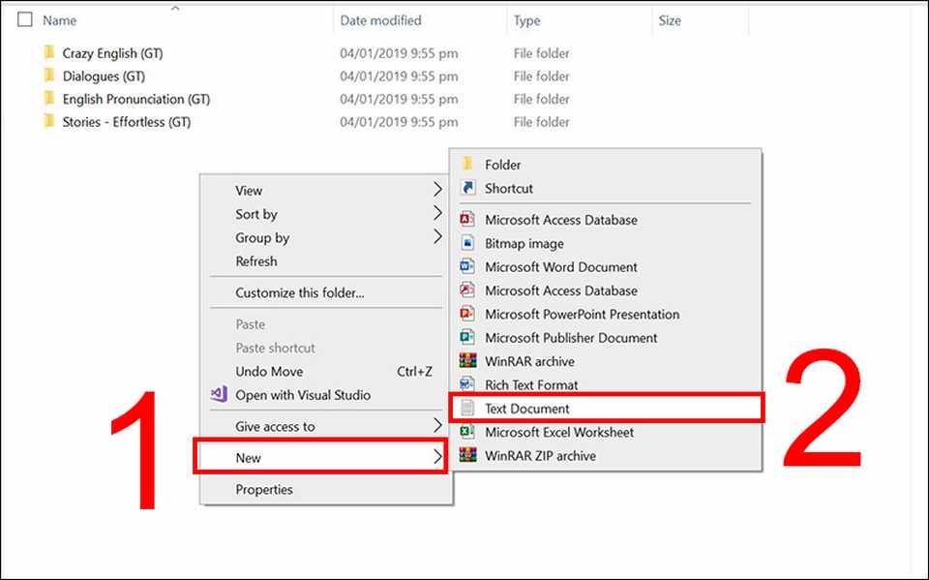The height and width of the screenshot is (580, 929).
Task: Toggle the select-all checkbox beside Name
Action: (x=25, y=19)
